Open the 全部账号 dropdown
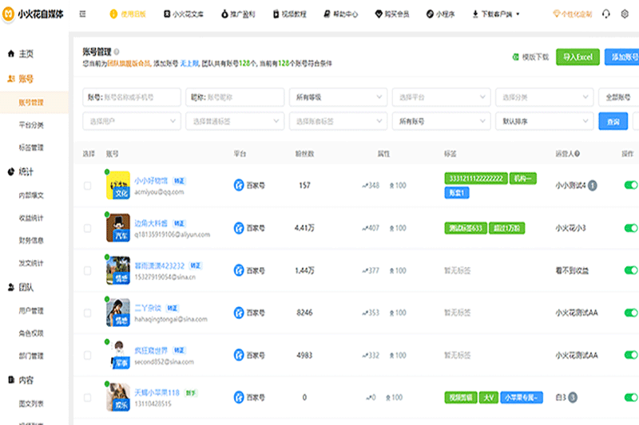The image size is (639, 425). [x=618, y=97]
